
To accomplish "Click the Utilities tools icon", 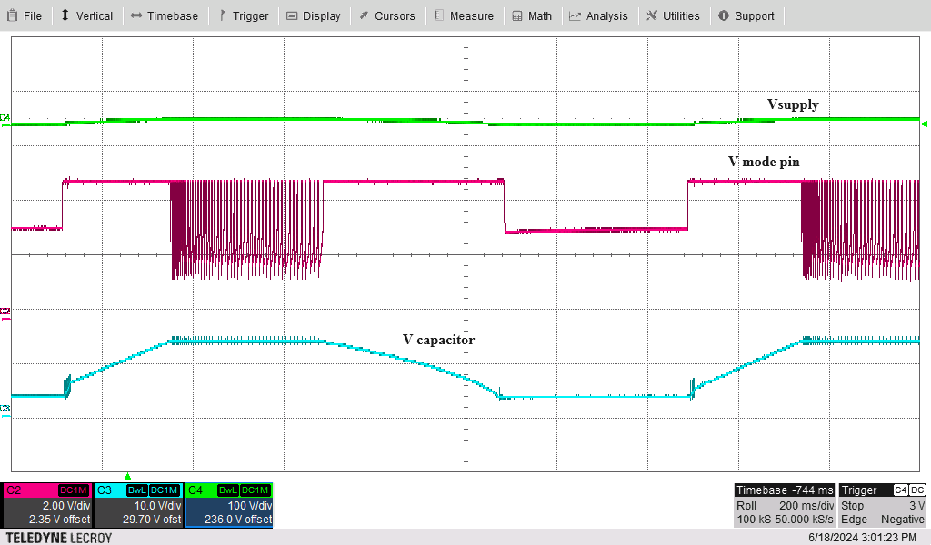I will [652, 15].
